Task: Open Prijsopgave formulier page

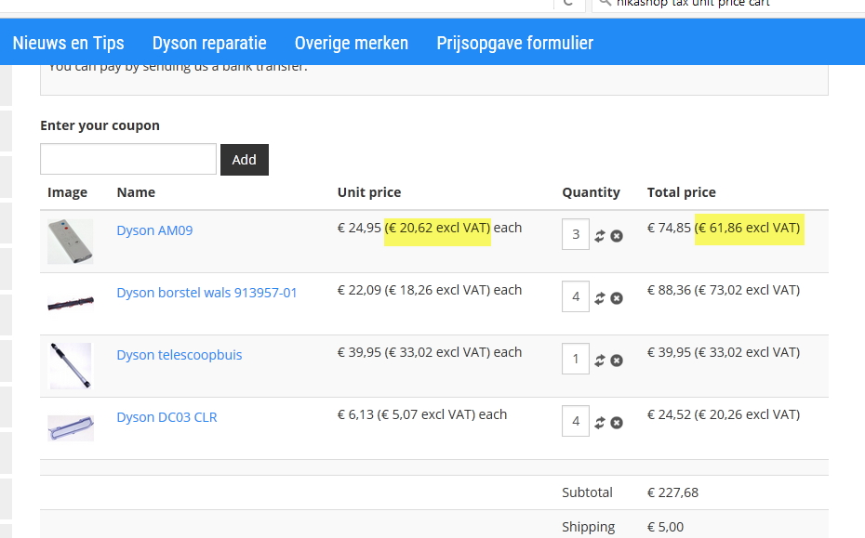Action: [514, 43]
